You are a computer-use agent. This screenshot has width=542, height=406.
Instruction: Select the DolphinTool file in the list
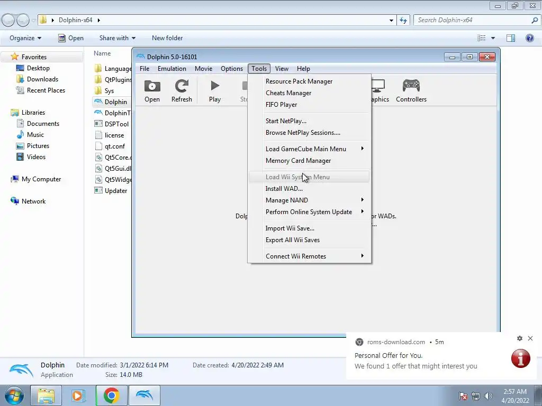[x=112, y=113]
